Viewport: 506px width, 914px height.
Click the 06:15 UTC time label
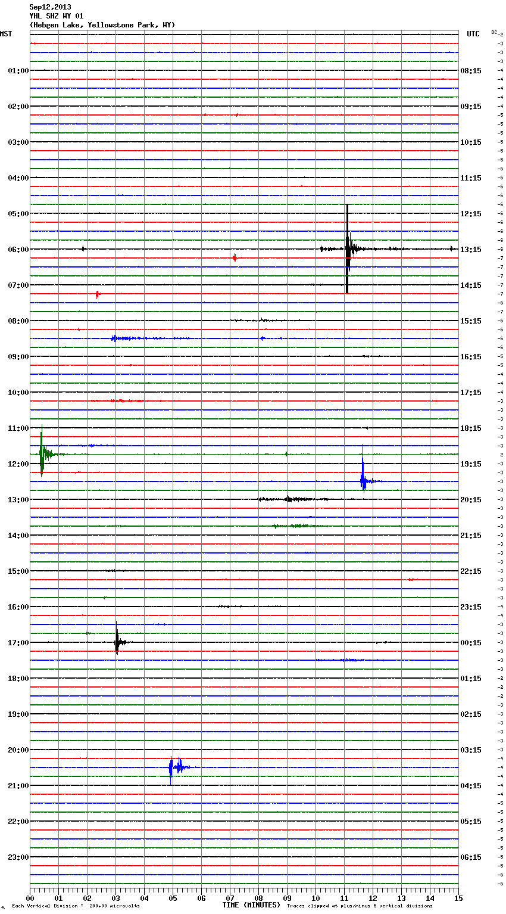(x=471, y=857)
